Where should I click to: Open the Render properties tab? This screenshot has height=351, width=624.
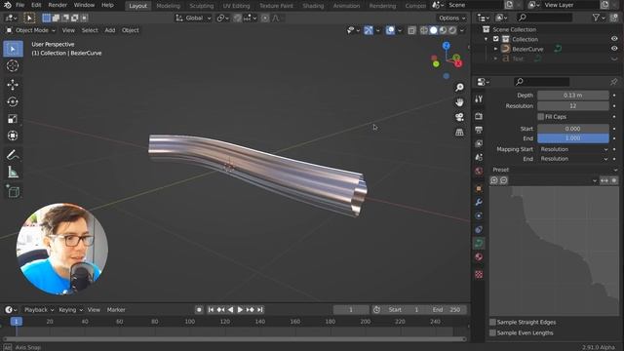(479, 116)
